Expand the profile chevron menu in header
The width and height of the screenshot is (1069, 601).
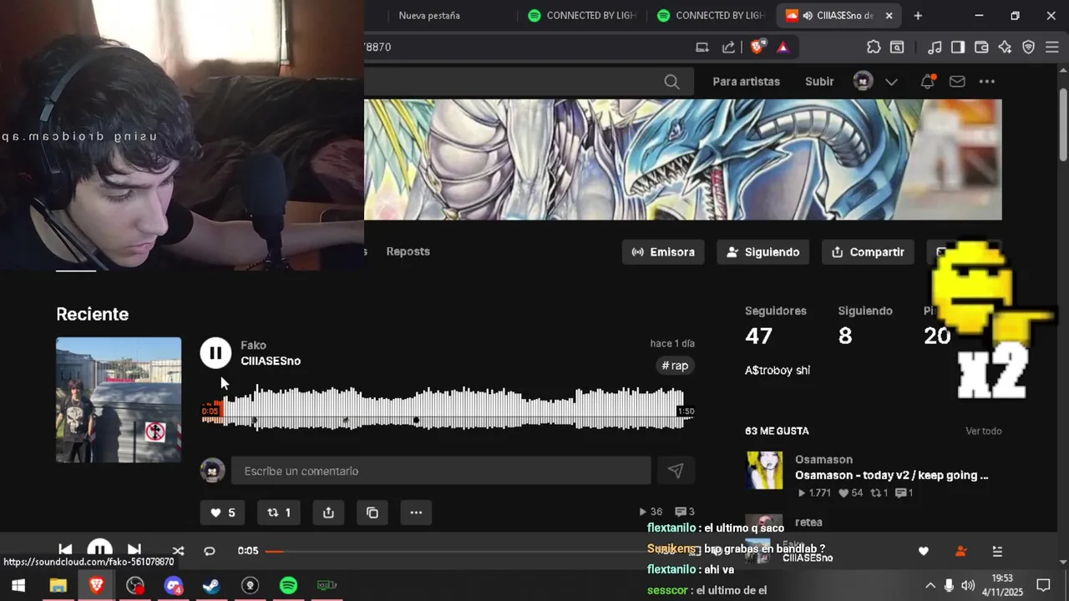coord(891,82)
